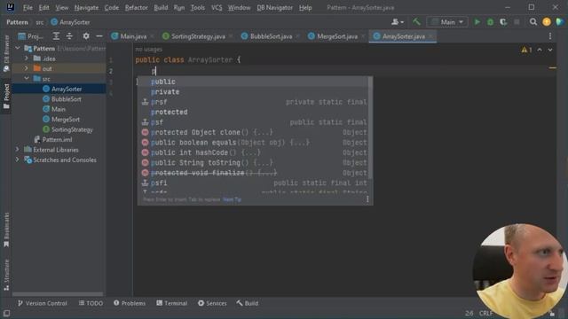Close the ArraySorter.java tab
Image resolution: width=568 pixels, height=319 pixels.
tap(430, 36)
